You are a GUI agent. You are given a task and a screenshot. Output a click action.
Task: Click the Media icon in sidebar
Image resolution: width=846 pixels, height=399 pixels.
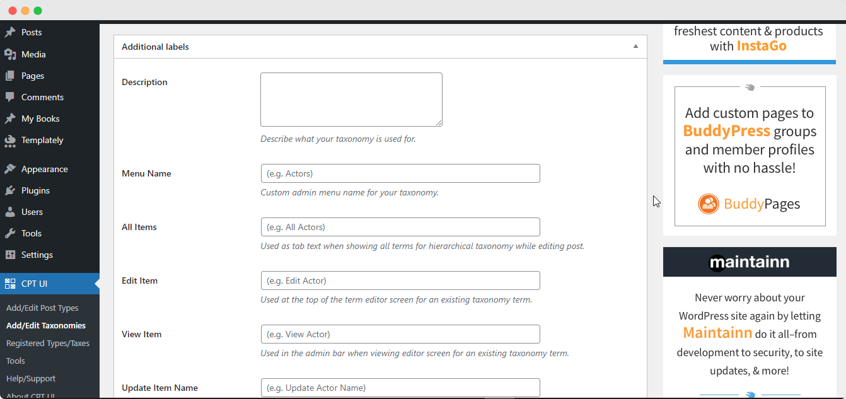pos(10,54)
